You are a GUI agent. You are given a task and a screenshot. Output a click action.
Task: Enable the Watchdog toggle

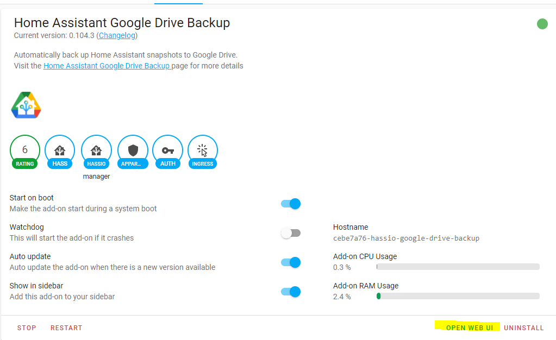[291, 233]
